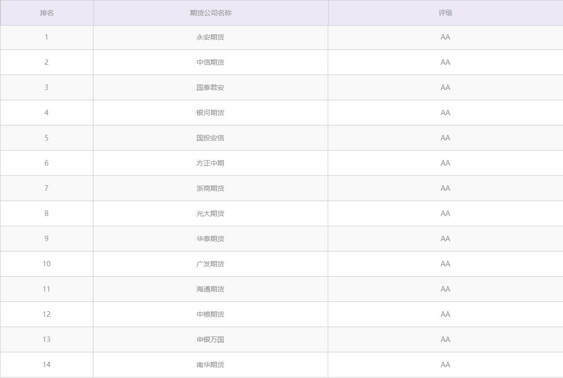The image size is (563, 378).
Task: Click the 银河期货 company name
Action: [x=211, y=113]
